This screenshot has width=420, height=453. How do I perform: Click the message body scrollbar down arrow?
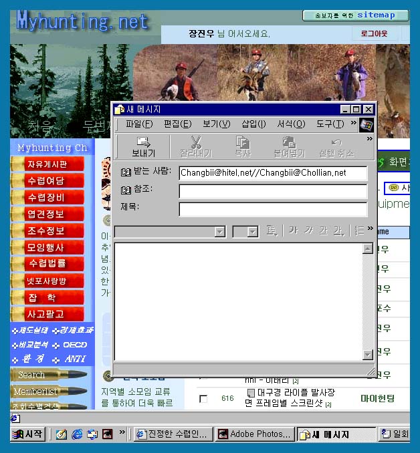(367, 355)
